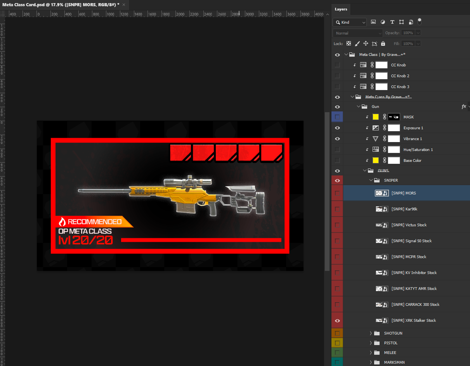Expand the SHOTGUN group
Image resolution: width=470 pixels, height=366 pixels.
[371, 333]
